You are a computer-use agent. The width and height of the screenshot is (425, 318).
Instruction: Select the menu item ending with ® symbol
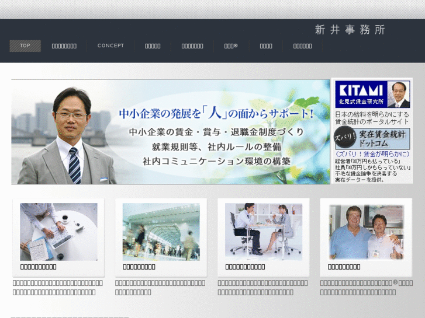(231, 46)
